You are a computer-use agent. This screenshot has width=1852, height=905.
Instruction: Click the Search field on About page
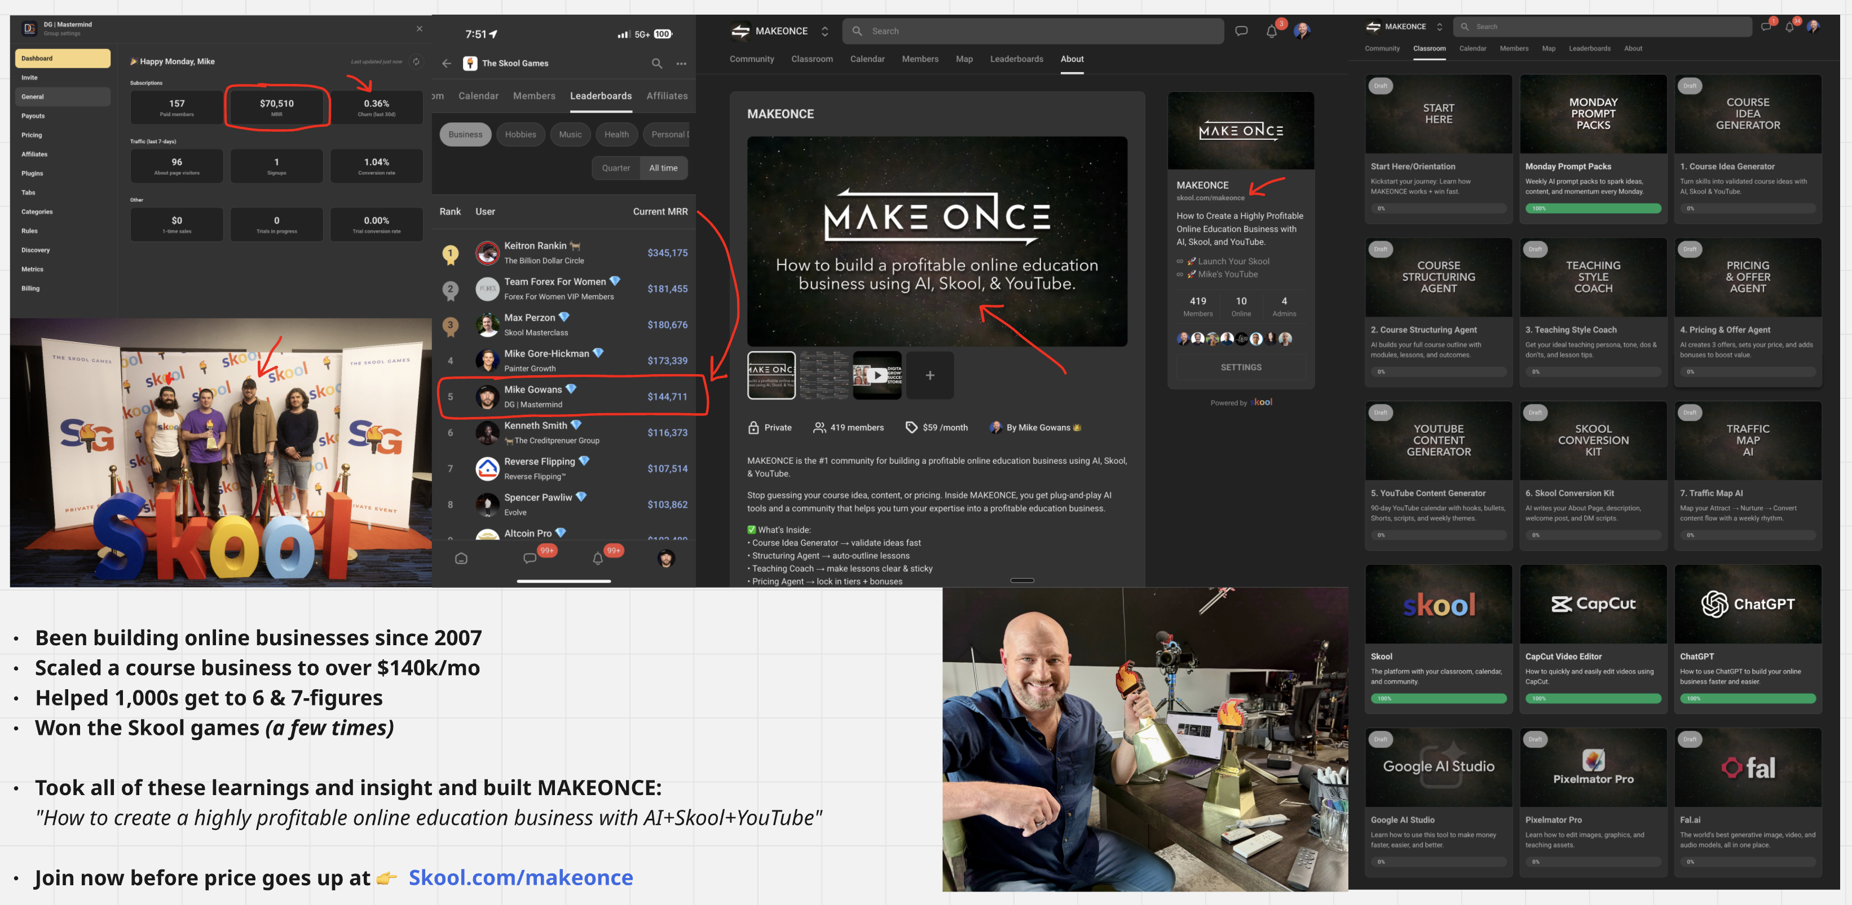point(1033,31)
